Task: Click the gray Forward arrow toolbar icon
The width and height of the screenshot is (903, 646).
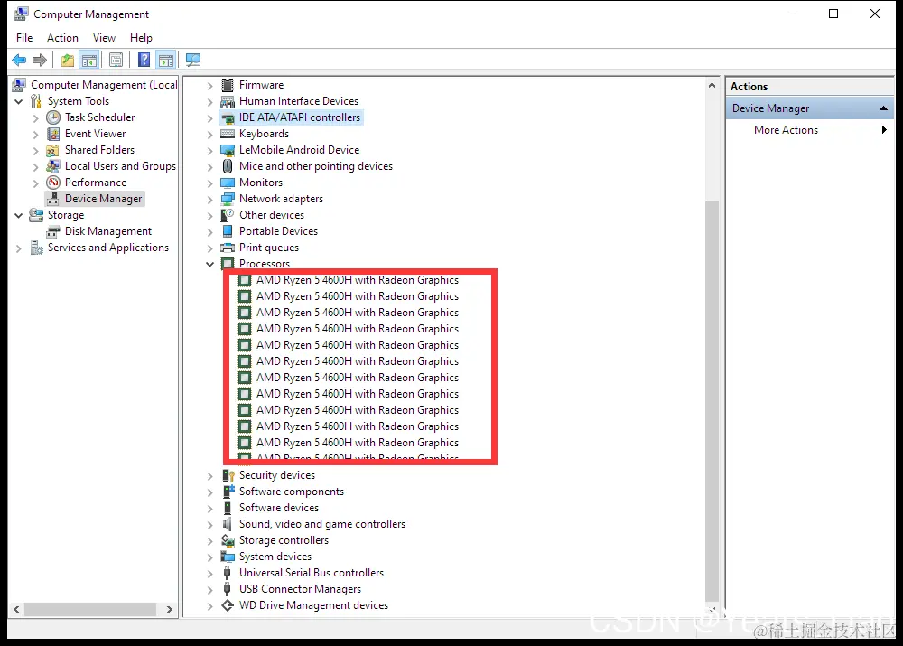Action: (40, 60)
